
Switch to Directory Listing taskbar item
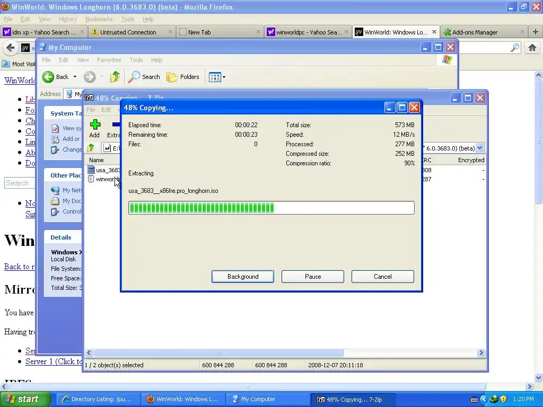click(98, 400)
